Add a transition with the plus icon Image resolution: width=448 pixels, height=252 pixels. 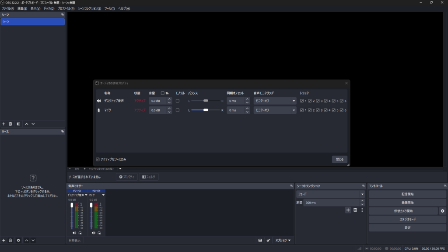click(348, 210)
